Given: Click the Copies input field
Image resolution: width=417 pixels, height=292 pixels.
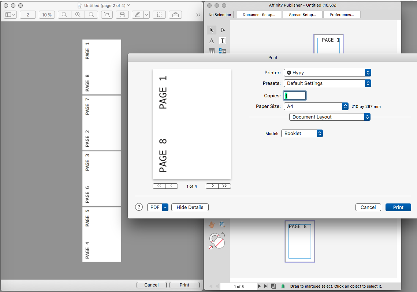Looking at the screenshot, I should pyautogui.click(x=294, y=95).
